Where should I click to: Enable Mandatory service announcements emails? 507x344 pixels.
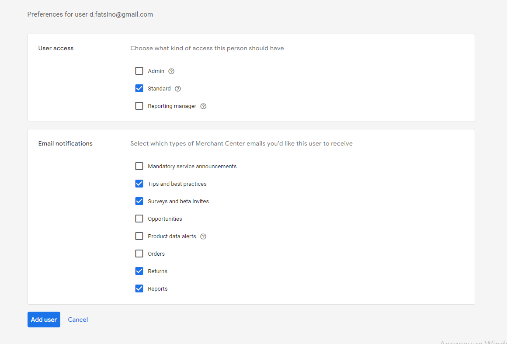139,166
